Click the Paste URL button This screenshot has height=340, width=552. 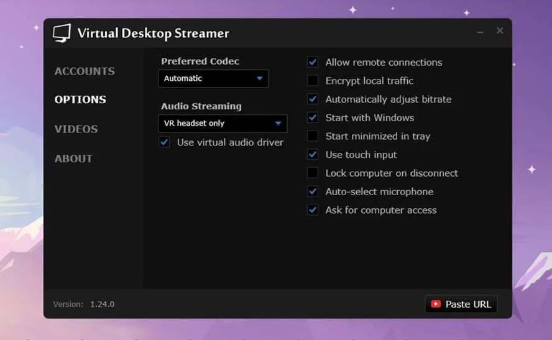[x=461, y=304]
